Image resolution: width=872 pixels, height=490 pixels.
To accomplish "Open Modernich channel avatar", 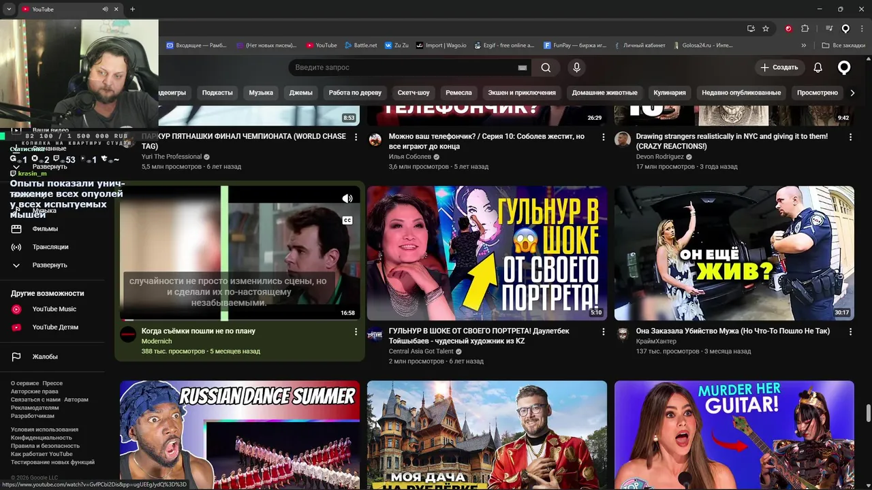I will click(x=128, y=334).
